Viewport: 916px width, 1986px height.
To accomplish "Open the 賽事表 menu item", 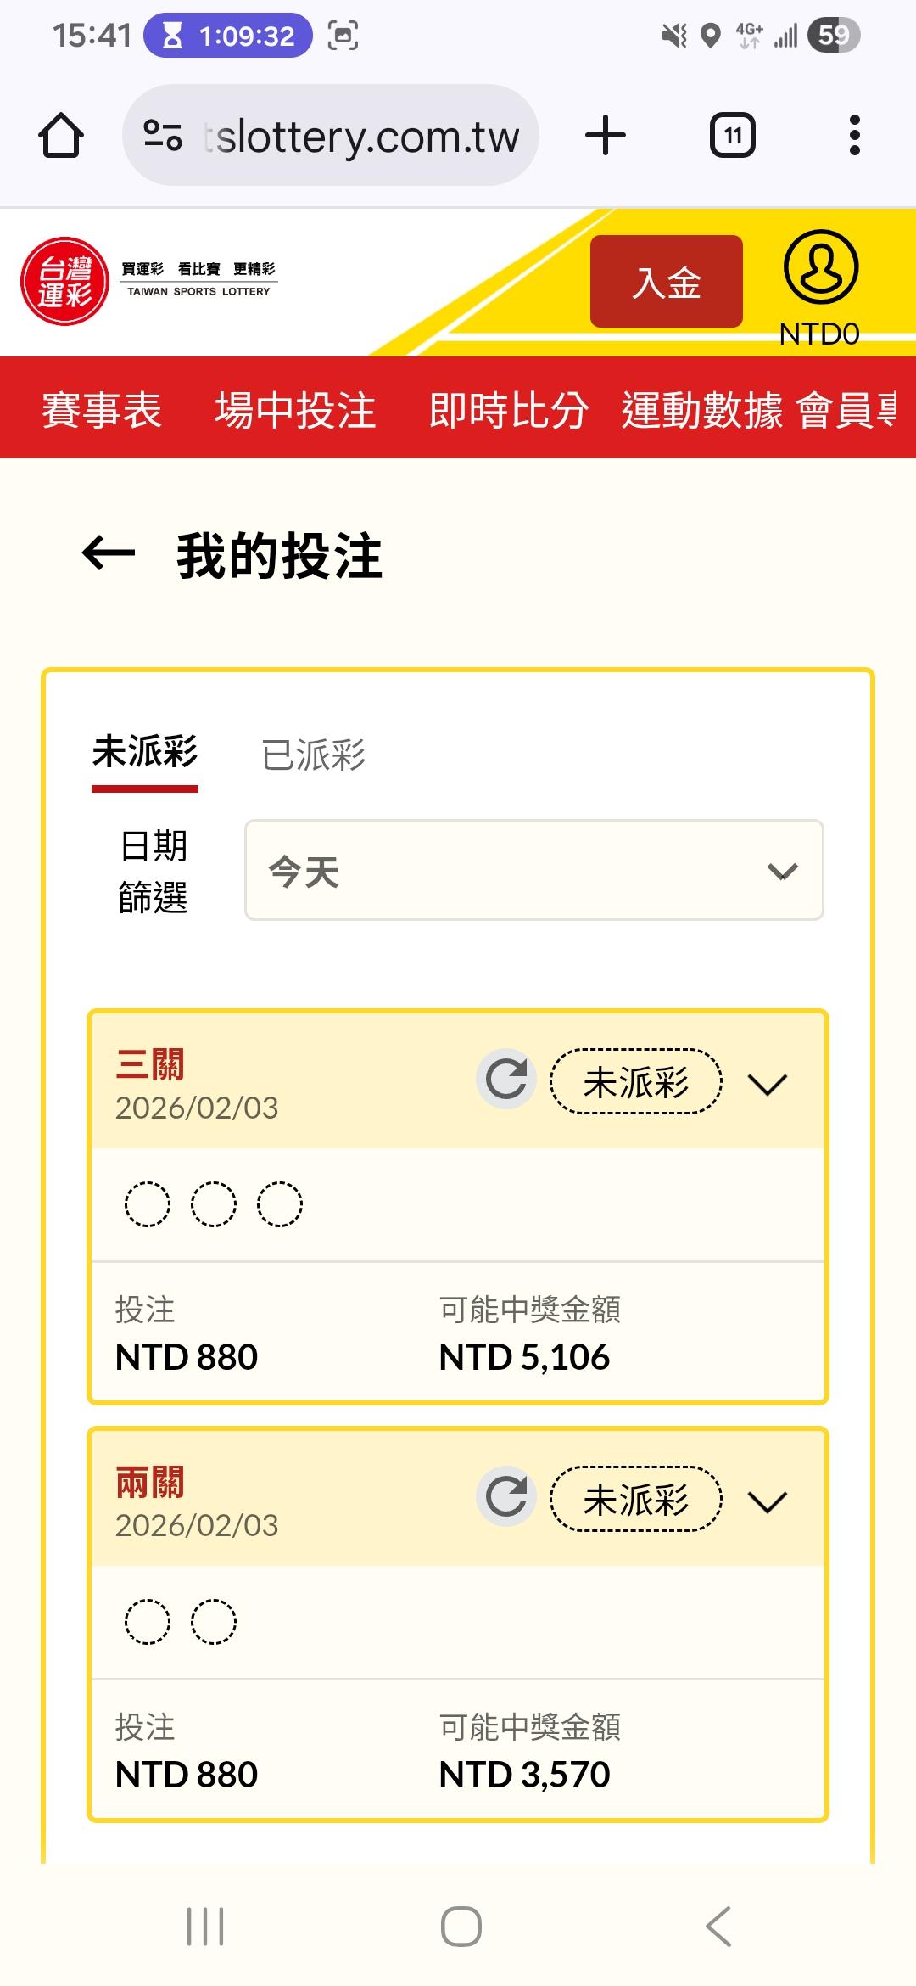I will [102, 410].
